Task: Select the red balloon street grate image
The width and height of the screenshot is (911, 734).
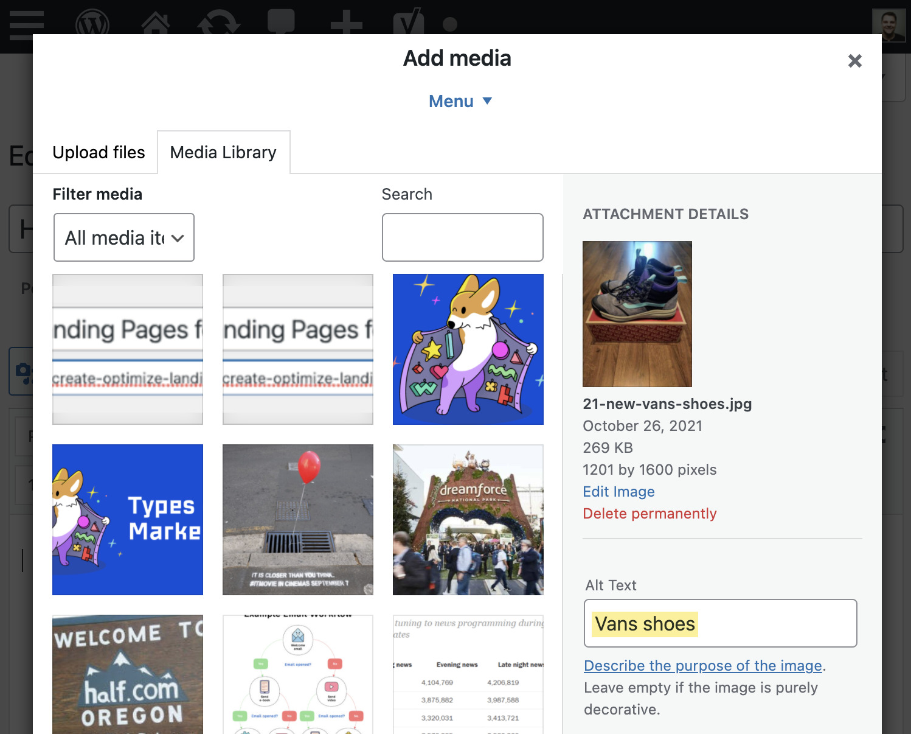Action: (297, 519)
